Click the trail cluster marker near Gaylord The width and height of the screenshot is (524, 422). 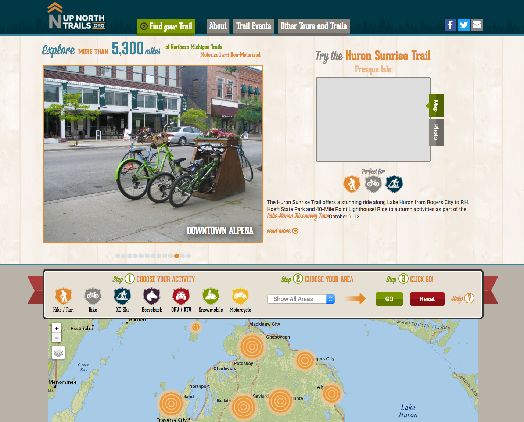click(x=280, y=401)
